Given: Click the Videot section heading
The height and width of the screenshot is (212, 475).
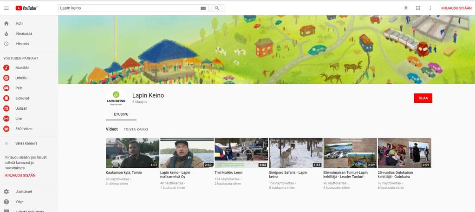Looking at the screenshot, I should pyautogui.click(x=112, y=129).
